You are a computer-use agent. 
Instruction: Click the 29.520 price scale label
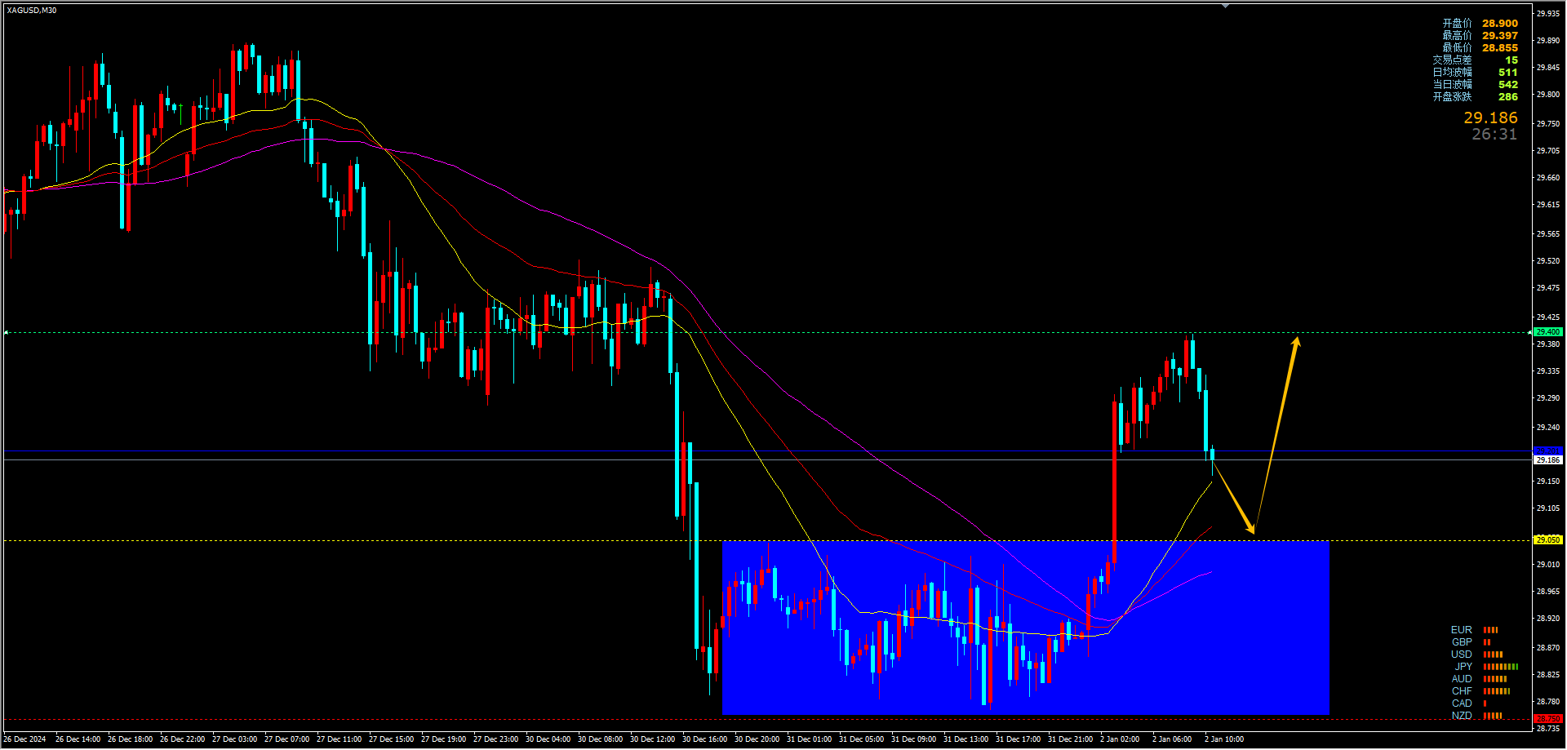[x=1548, y=261]
